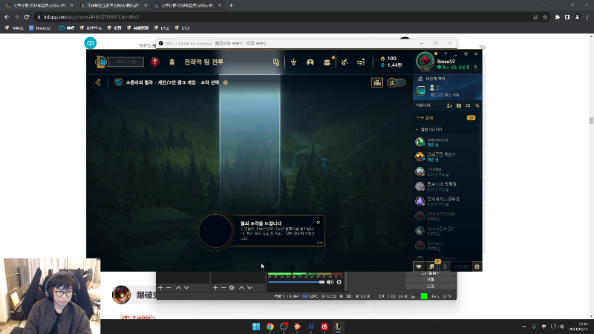Screen dimensions: 594x334
Task: Open OBS source properties gear icon
Action: pos(232,288)
